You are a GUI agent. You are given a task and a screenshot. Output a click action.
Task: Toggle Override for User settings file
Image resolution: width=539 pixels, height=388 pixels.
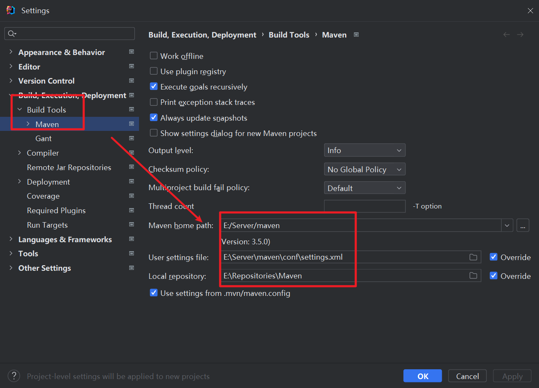coord(494,257)
